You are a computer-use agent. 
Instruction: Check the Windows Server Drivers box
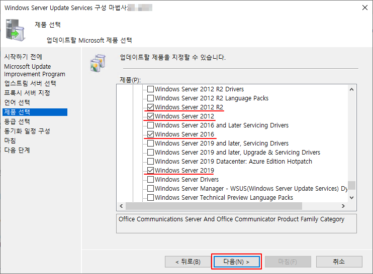150,179
